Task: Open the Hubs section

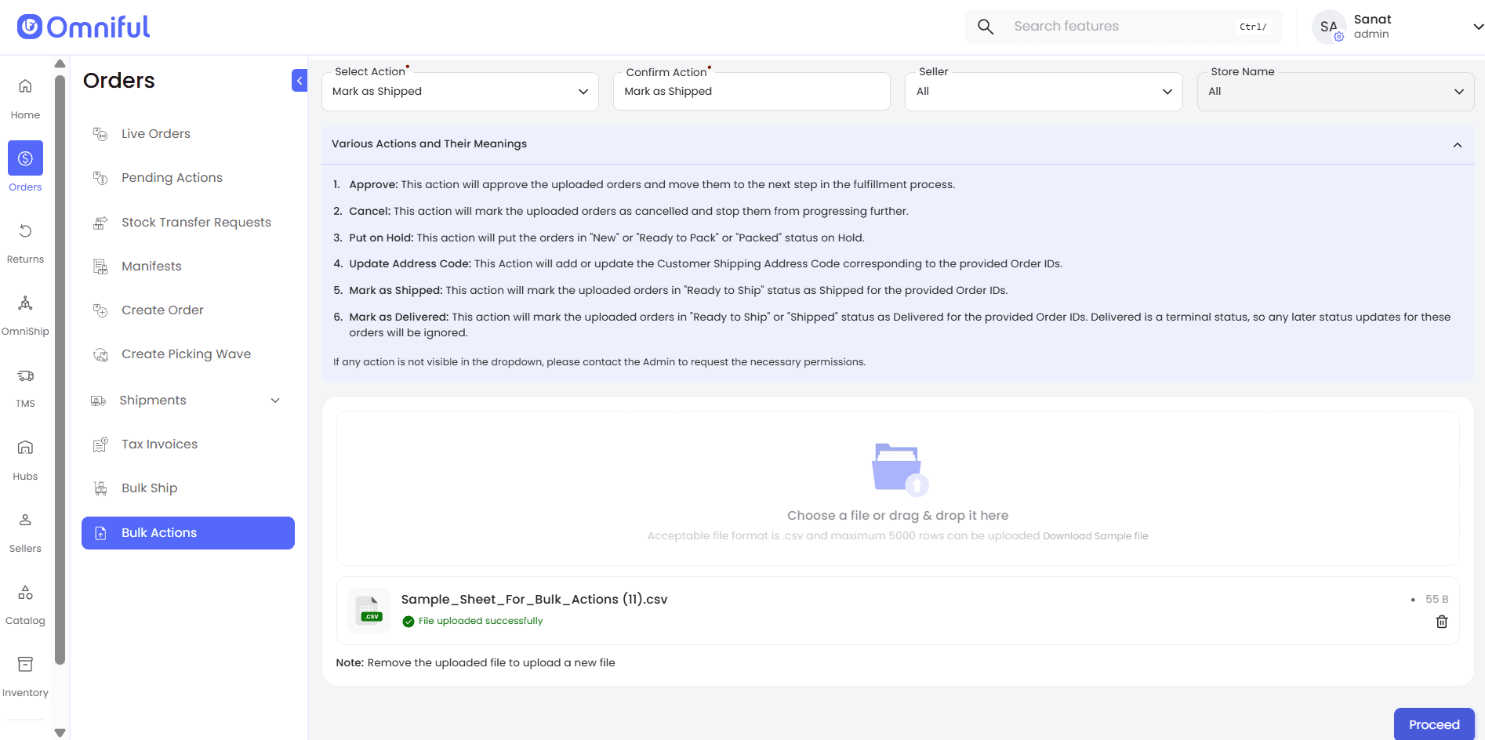Action: pyautogui.click(x=25, y=448)
